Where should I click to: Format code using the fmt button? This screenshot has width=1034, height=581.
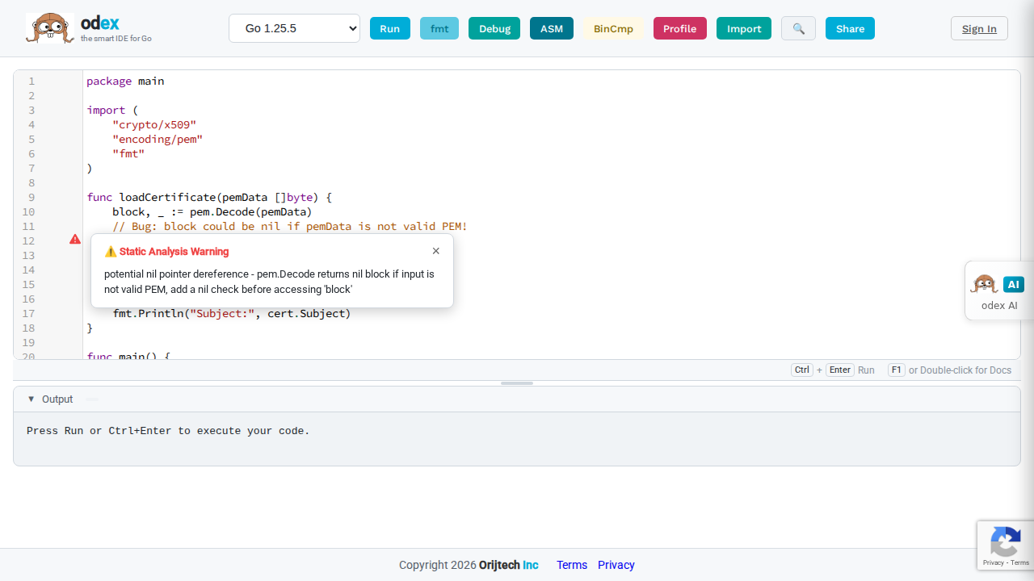pyautogui.click(x=439, y=28)
